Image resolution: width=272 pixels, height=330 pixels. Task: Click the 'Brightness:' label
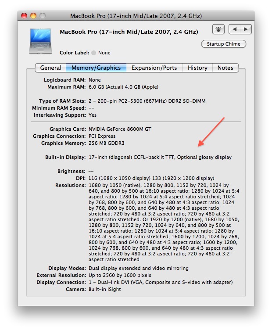coord(72,171)
